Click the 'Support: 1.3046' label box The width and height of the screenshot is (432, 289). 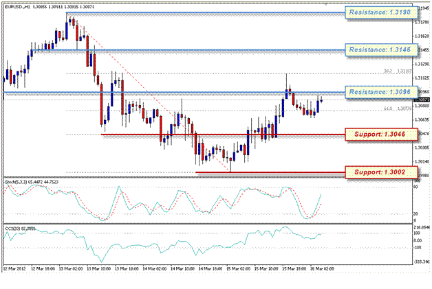click(382, 134)
